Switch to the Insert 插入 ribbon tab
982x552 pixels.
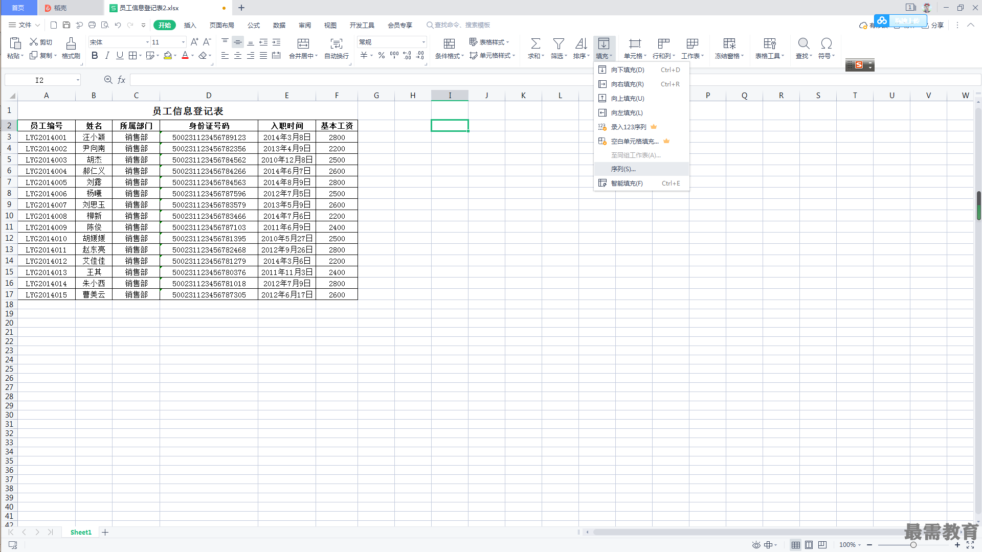[x=190, y=25]
